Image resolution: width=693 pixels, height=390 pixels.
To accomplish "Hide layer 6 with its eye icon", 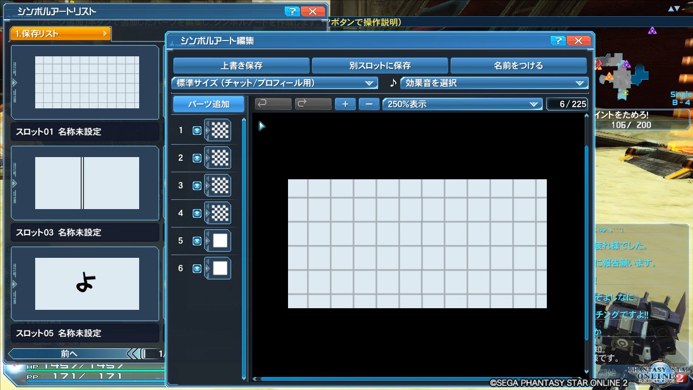I will (x=197, y=268).
